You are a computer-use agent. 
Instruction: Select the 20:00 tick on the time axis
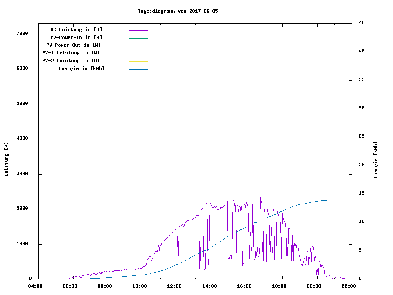[x=313, y=286]
